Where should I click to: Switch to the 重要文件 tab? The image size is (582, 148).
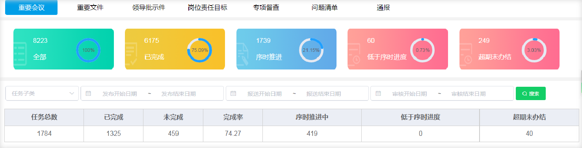click(x=90, y=7)
